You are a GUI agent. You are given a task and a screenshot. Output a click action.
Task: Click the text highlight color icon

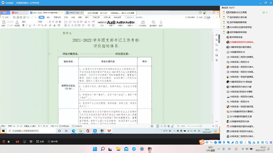pos(50,25)
